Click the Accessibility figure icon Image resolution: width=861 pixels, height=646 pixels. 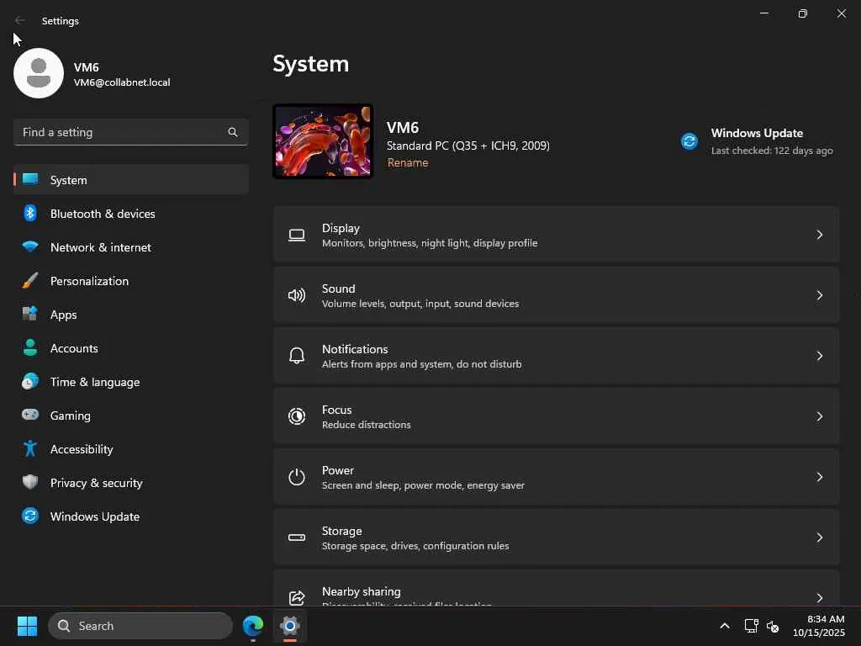pyautogui.click(x=30, y=449)
